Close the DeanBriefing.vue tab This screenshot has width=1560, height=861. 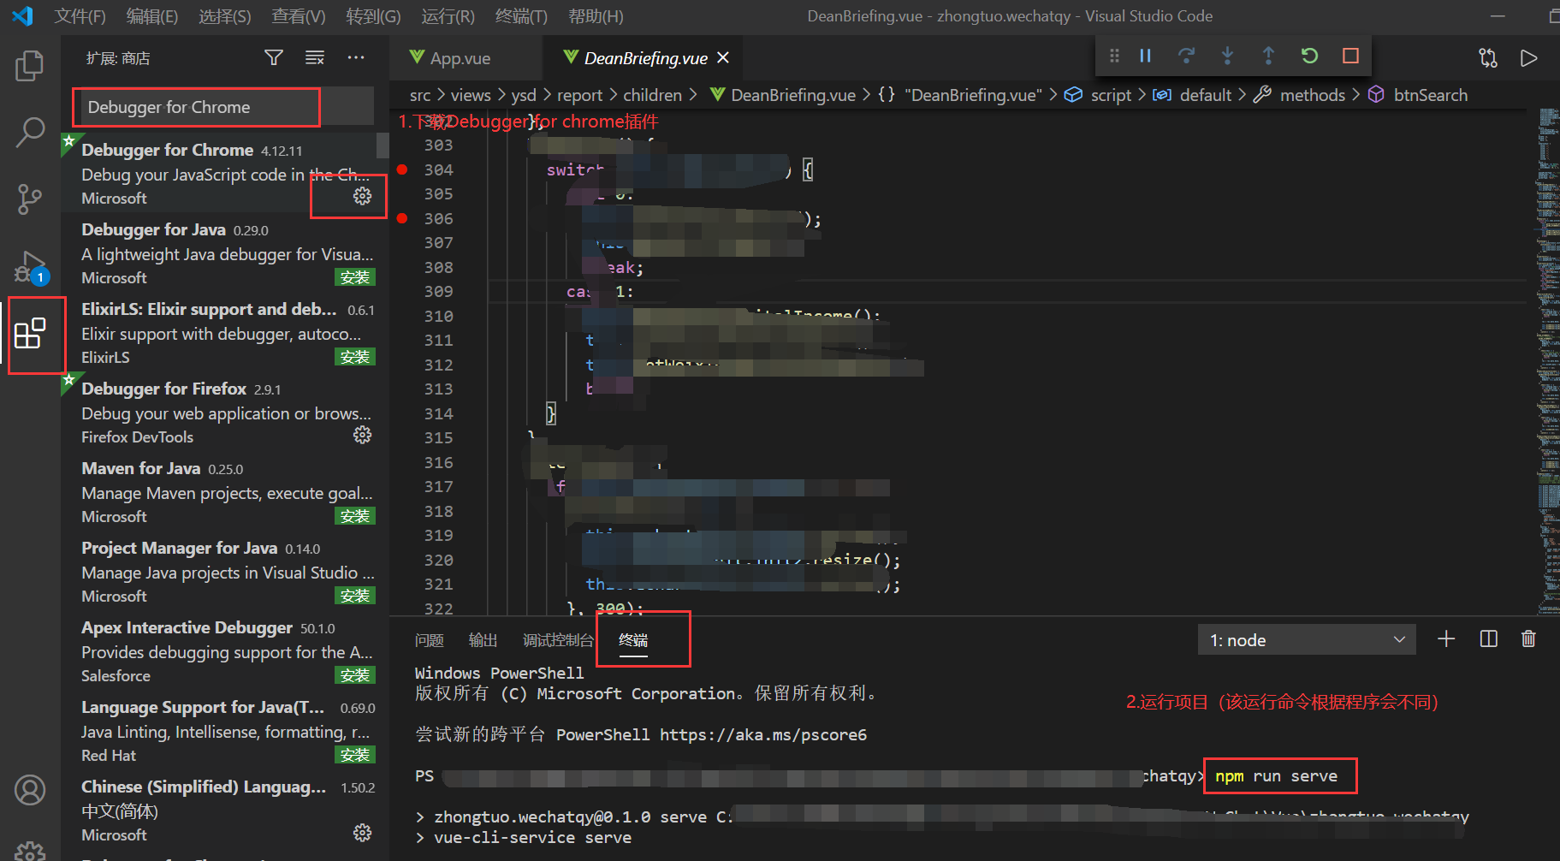coord(723,57)
